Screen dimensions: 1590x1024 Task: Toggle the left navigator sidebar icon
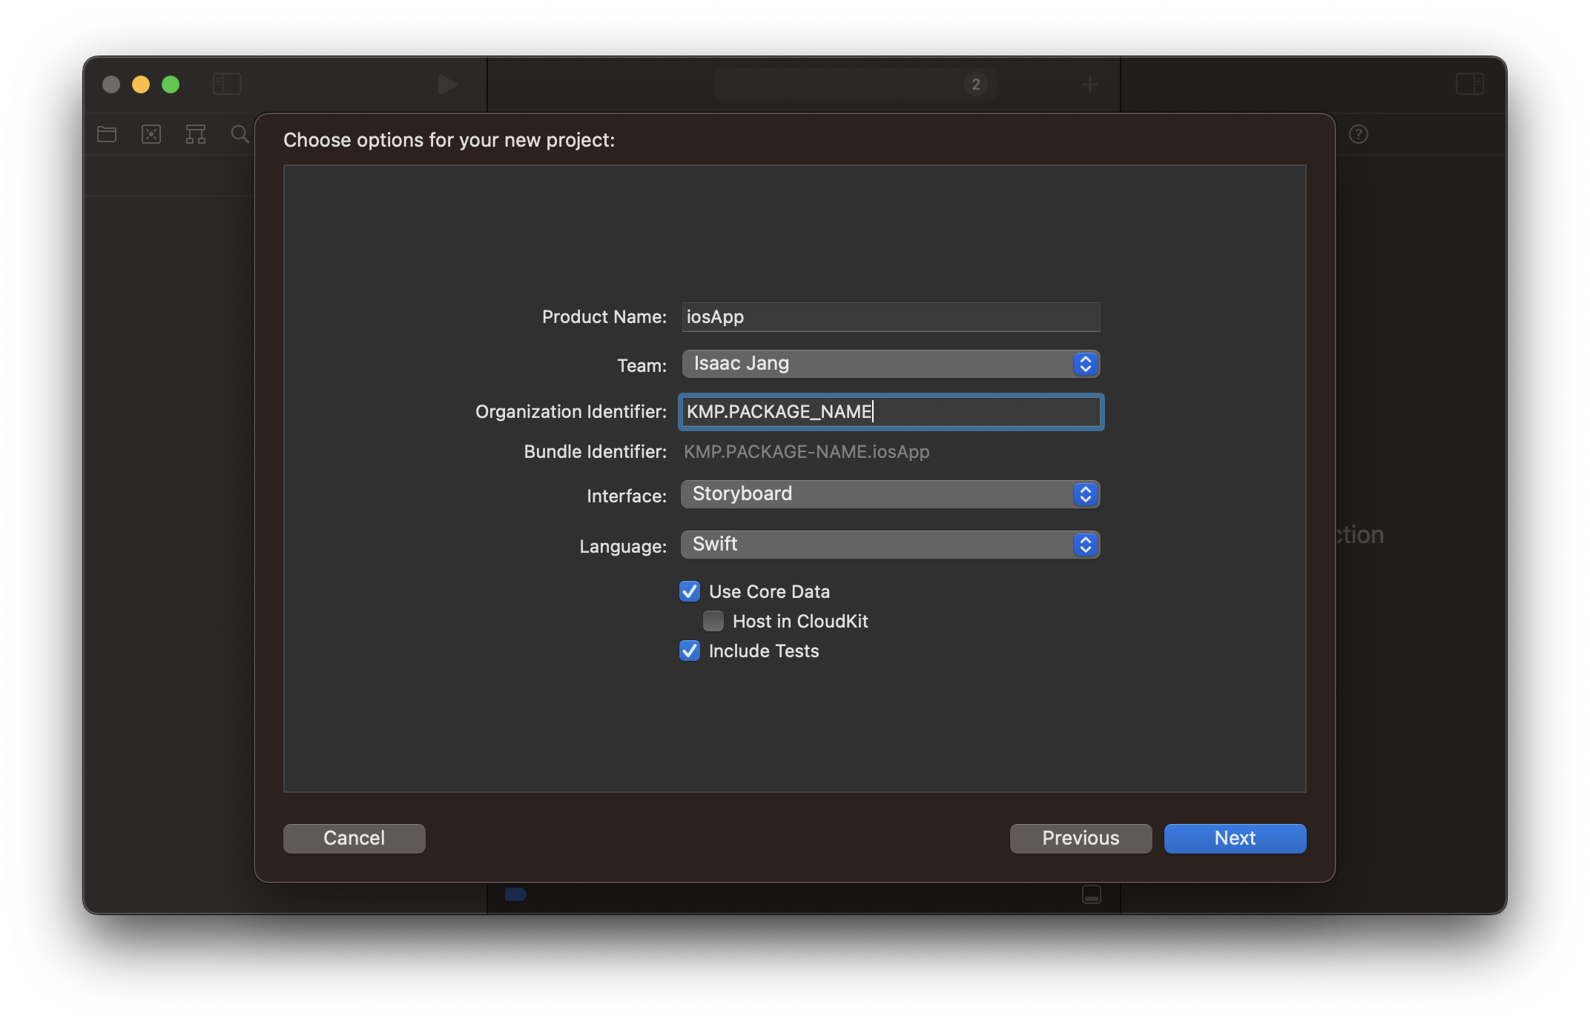pos(227,84)
